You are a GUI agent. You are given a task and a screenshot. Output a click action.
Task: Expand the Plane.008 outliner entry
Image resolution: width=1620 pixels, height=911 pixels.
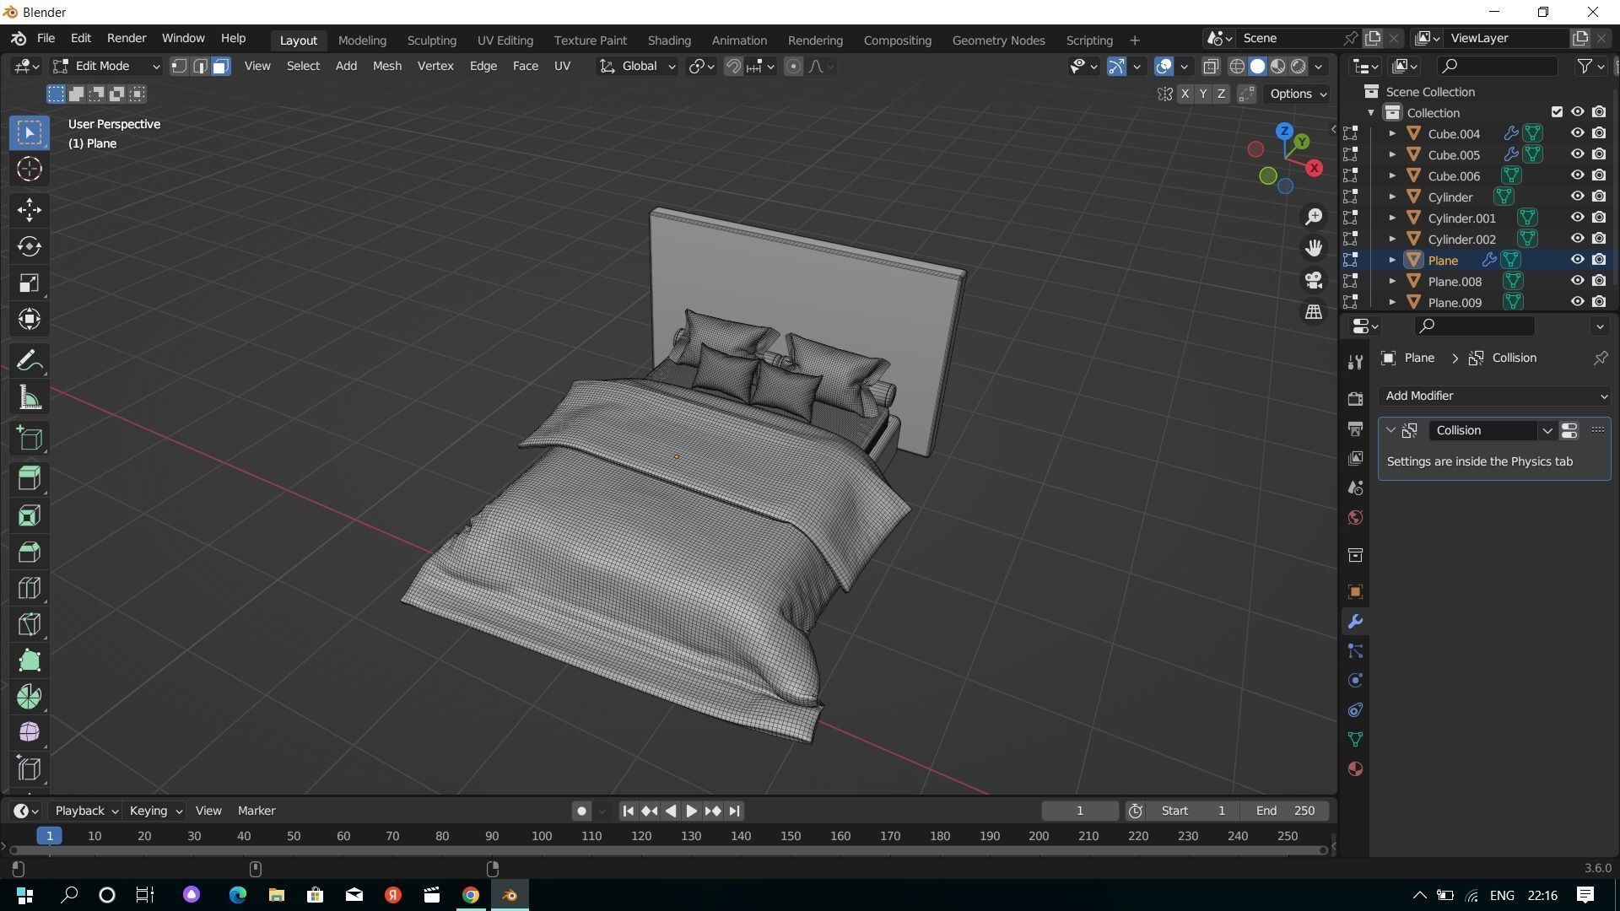(x=1391, y=281)
